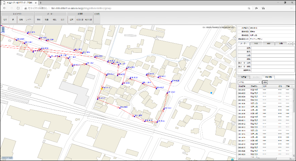Switch to the 使用者 lower tab
Screen dimensions: 296x161
[244, 77]
